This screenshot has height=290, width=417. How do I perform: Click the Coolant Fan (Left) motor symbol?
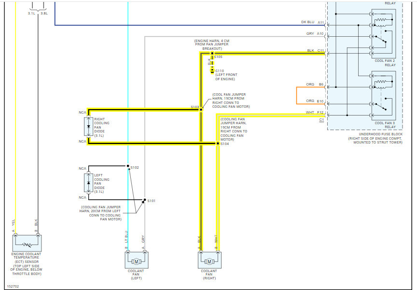point(137,260)
